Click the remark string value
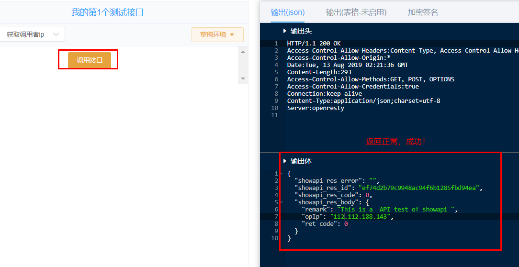 (397, 209)
